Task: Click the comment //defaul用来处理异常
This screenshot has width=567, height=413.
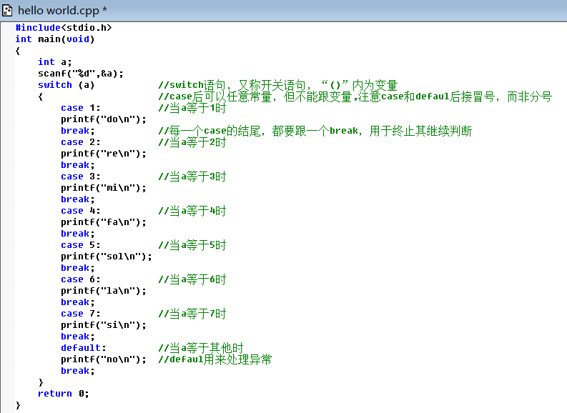Action: (215, 359)
